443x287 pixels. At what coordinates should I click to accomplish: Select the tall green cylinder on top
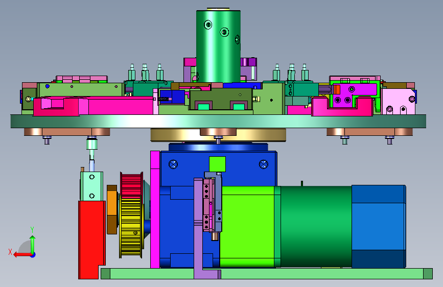[218, 46]
